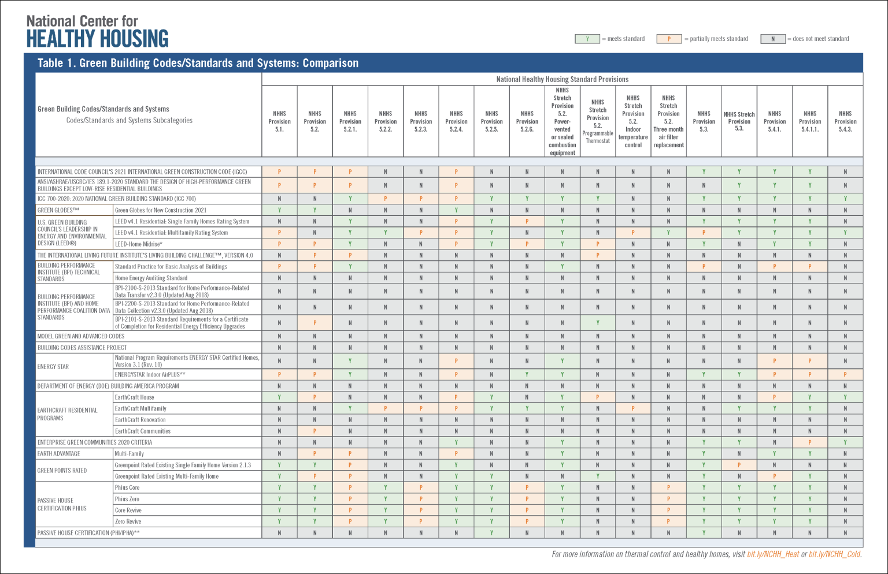888x574 pixels.
Task: Select 'Department of Energy (DOE) Building America Program' row
Action: (x=108, y=386)
